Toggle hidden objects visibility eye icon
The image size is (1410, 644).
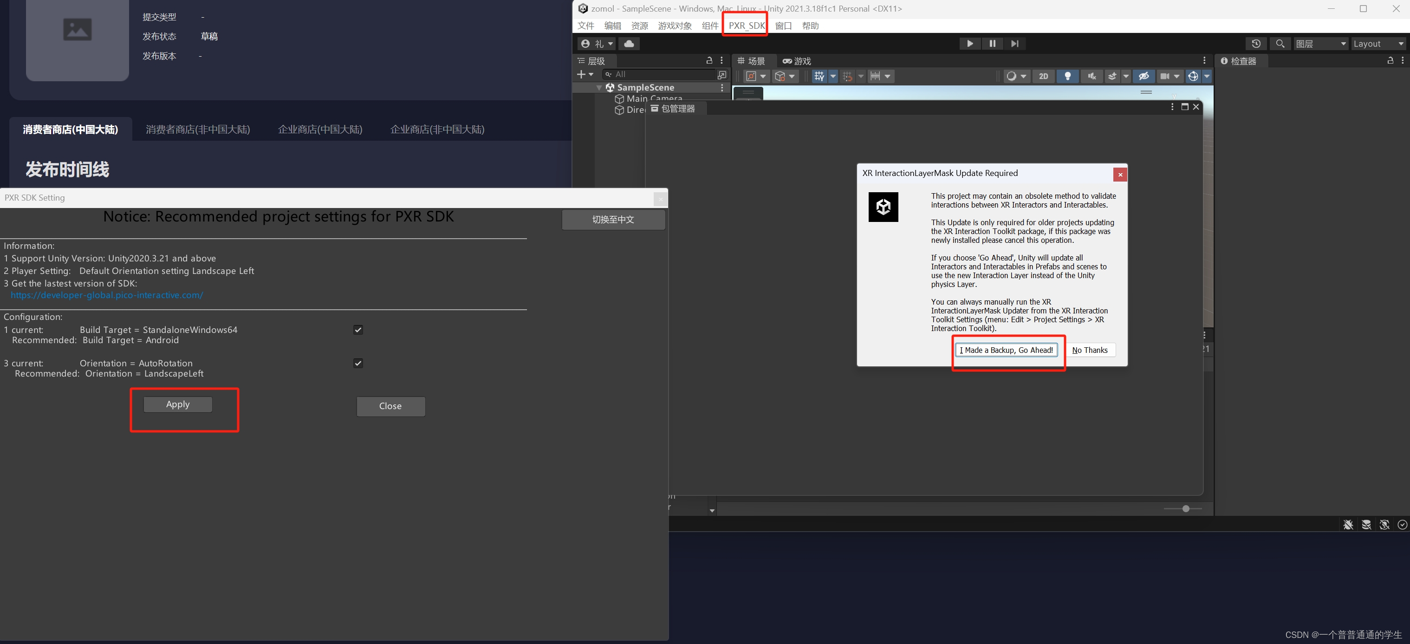click(x=1144, y=77)
